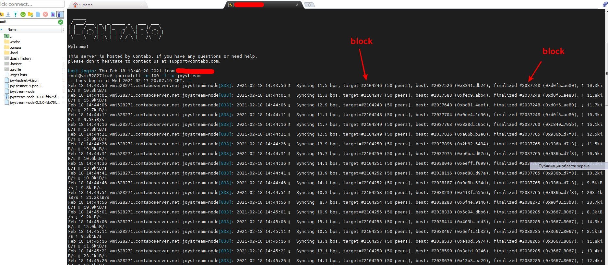Click the upload to current folder icon

click(x=15, y=14)
